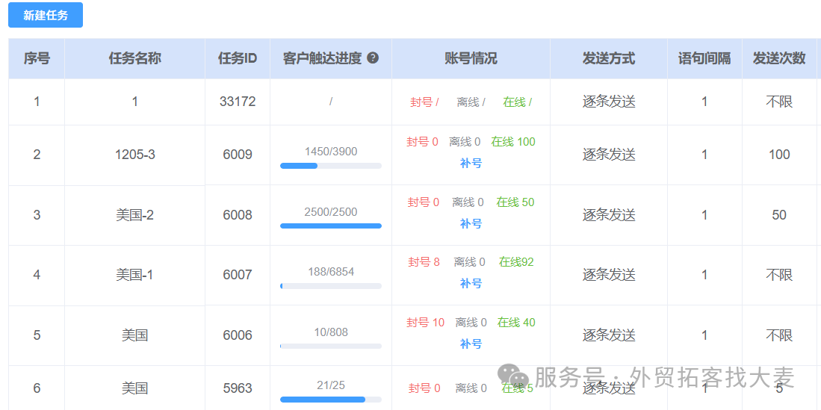Image resolution: width=821 pixels, height=410 pixels.
Task: Click 离线 0 in task 6009 row
Action: (x=465, y=141)
